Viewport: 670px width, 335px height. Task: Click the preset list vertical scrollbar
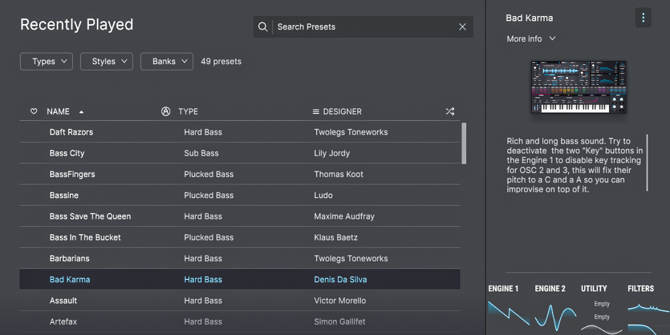pos(464,143)
